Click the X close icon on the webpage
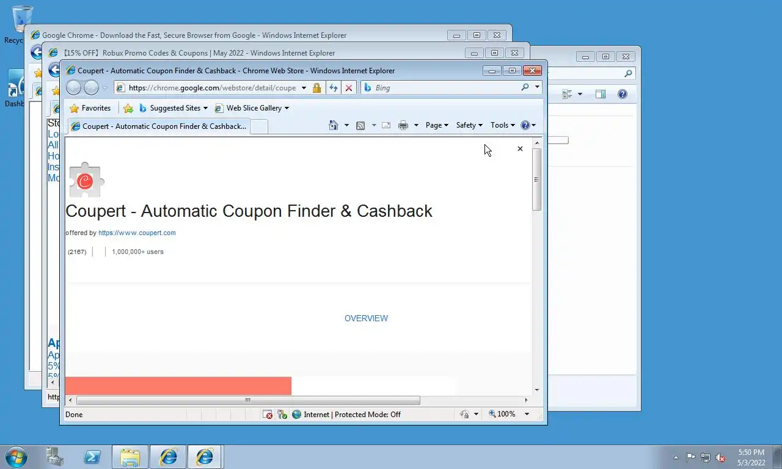This screenshot has height=469, width=782. click(x=520, y=148)
